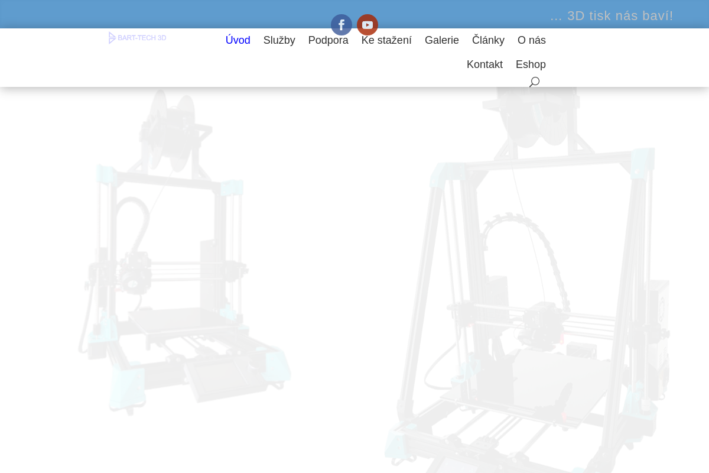Open the Galerie page

(x=442, y=40)
